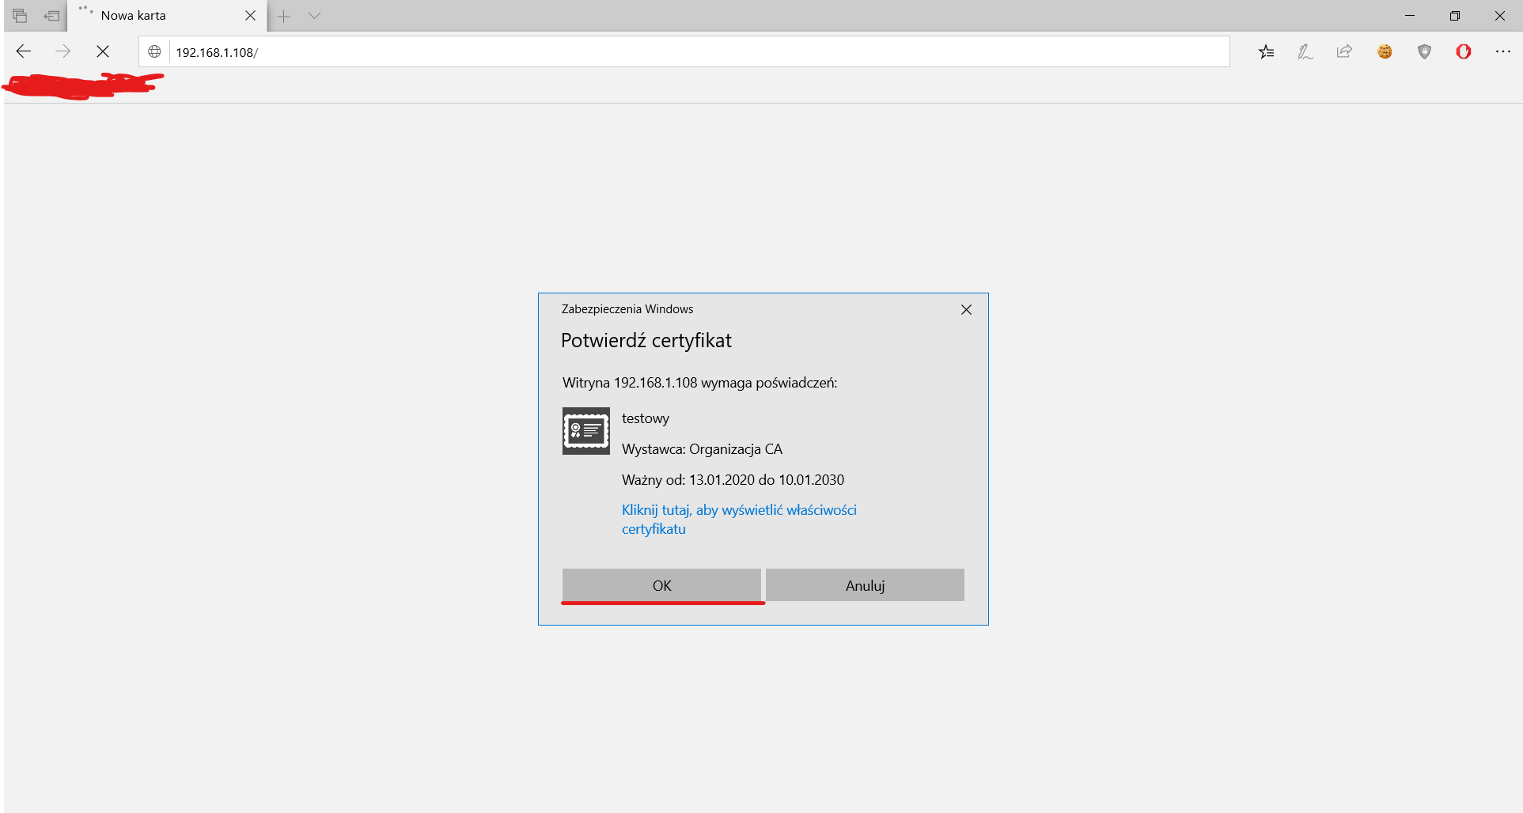
Task: Show site information via globe icon
Action: 155,52
